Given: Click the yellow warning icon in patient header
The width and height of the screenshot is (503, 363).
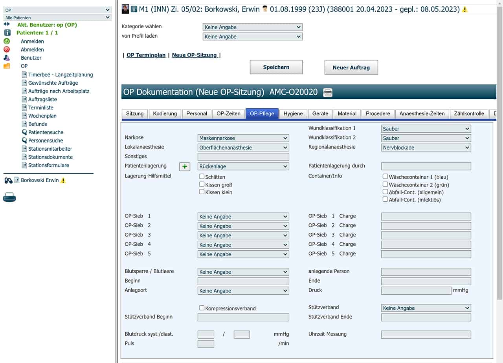Looking at the screenshot, I should [x=465, y=9].
